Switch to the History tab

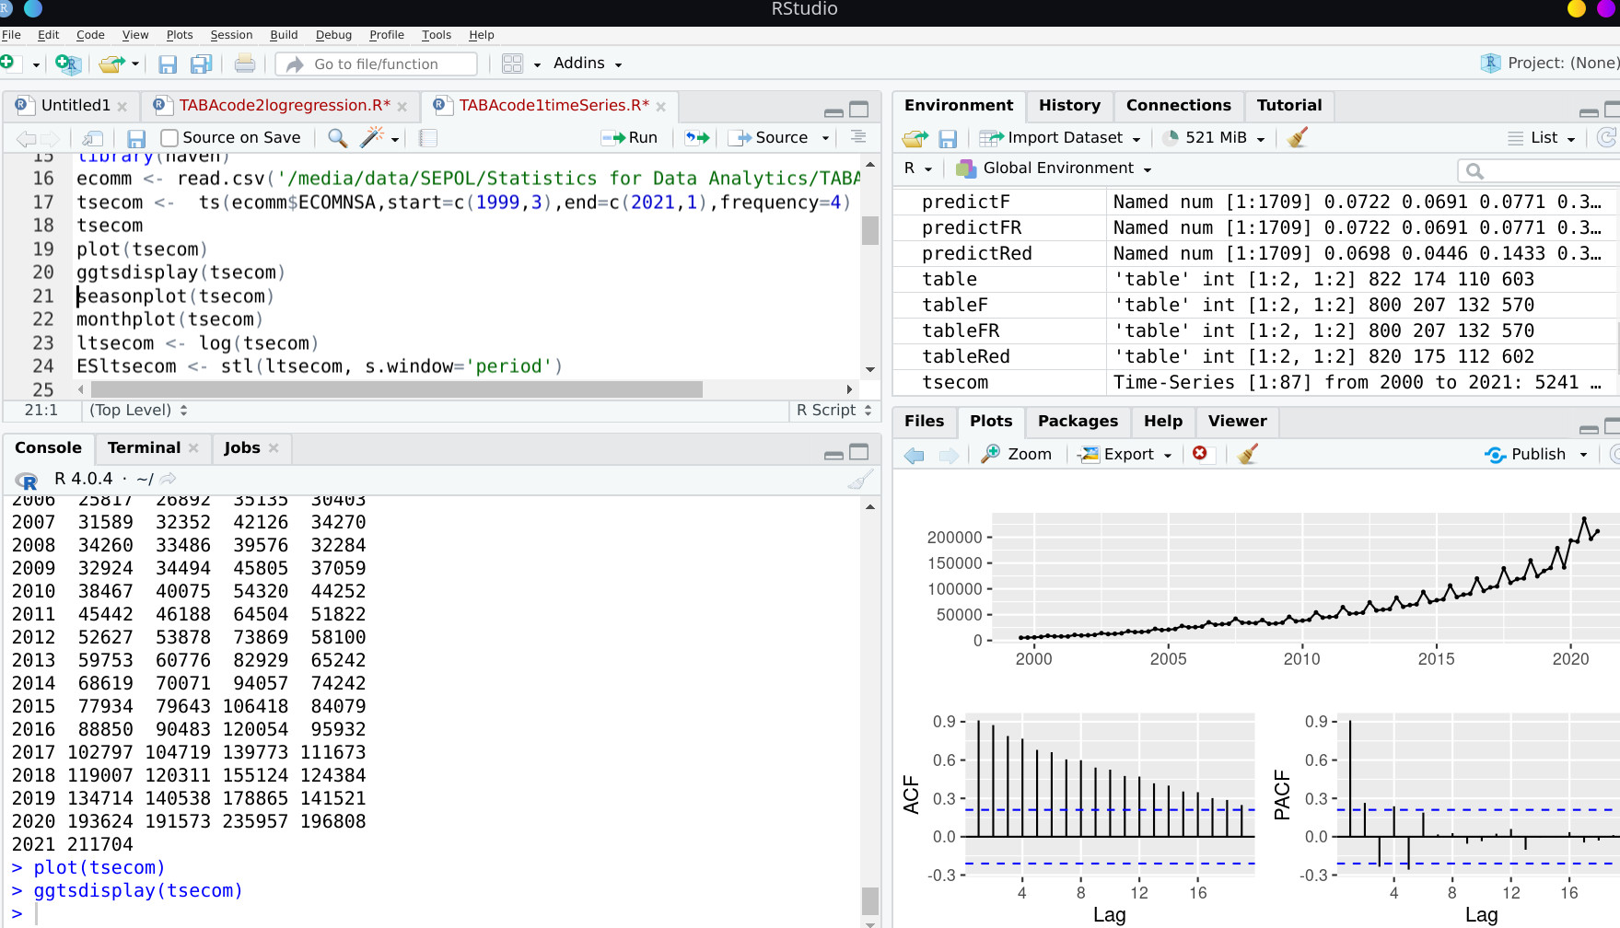click(x=1068, y=105)
